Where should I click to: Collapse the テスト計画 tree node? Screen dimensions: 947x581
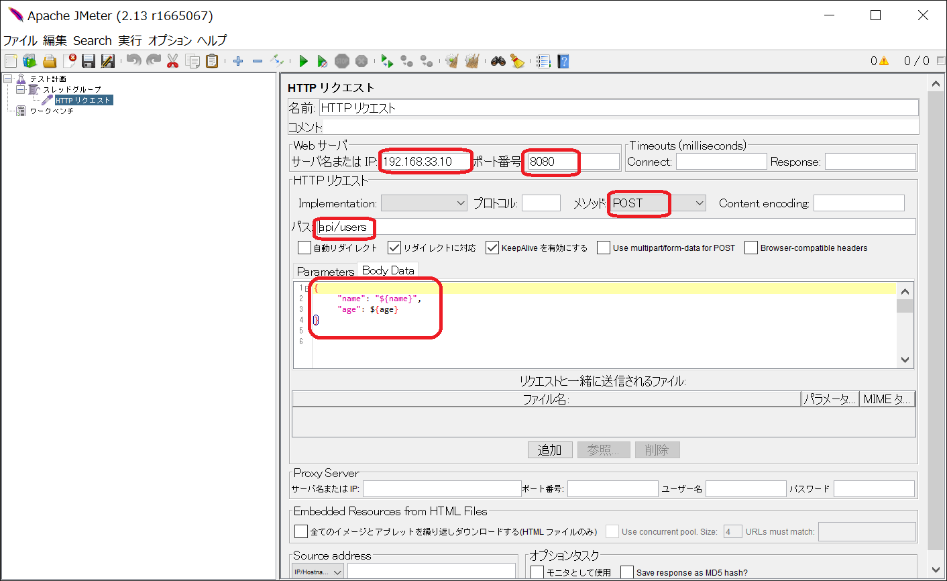(8, 78)
